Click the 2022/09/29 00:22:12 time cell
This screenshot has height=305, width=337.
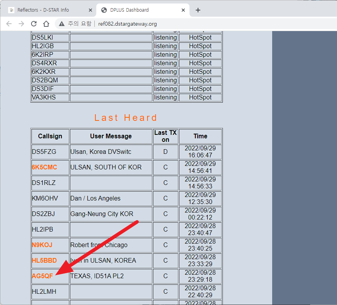(x=200, y=214)
